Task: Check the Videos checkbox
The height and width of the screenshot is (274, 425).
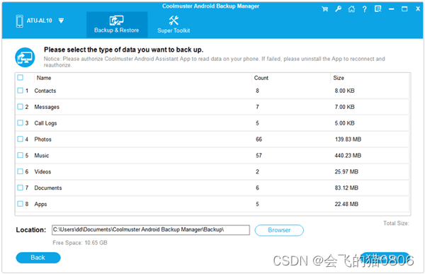Action: [21, 171]
